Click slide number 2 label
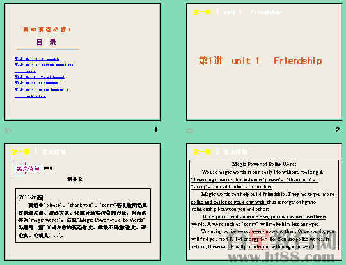This screenshot has height=265, width=346. click(x=338, y=130)
